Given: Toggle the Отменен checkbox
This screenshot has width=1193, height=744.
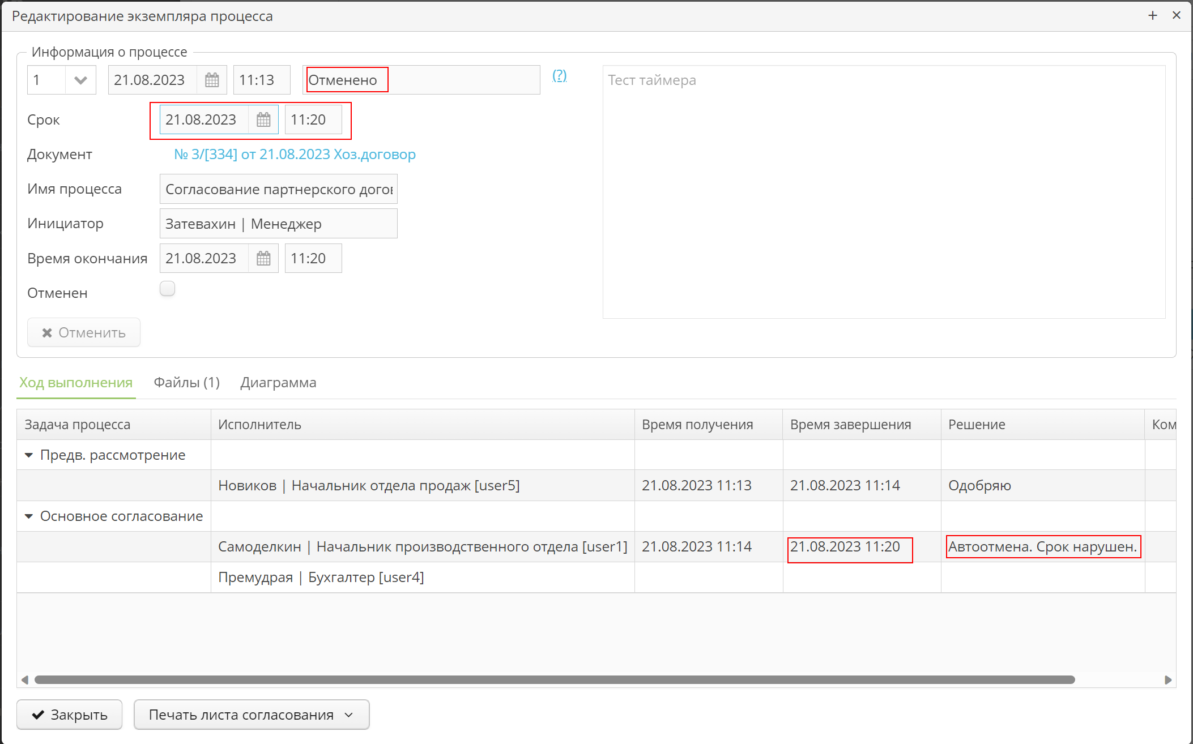Looking at the screenshot, I should click(x=167, y=289).
